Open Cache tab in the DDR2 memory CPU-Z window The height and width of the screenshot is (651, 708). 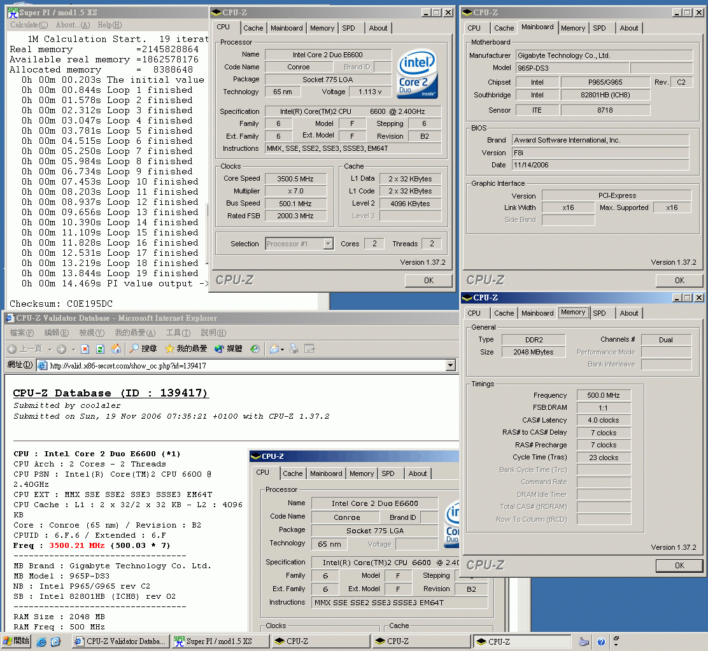pyautogui.click(x=504, y=313)
